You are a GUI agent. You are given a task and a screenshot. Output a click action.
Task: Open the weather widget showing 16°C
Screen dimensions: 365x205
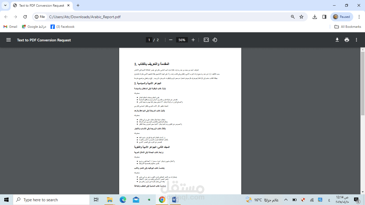pos(262,200)
